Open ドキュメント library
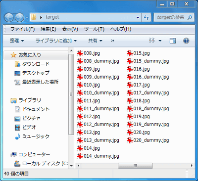Viewport: 198px width, 181px height. tap(32, 109)
